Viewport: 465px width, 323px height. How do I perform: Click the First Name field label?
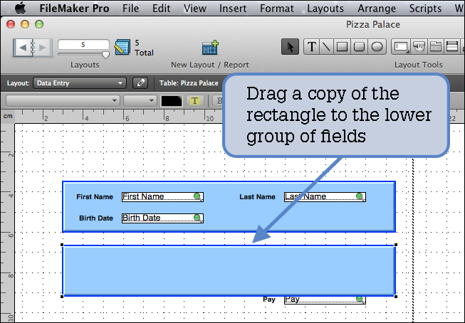[95, 197]
